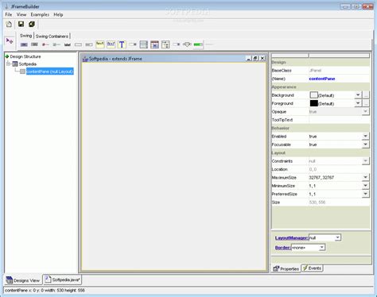Pick the separator line component icon
Screen dimensions: 377x297
pyautogui.click(x=209, y=44)
